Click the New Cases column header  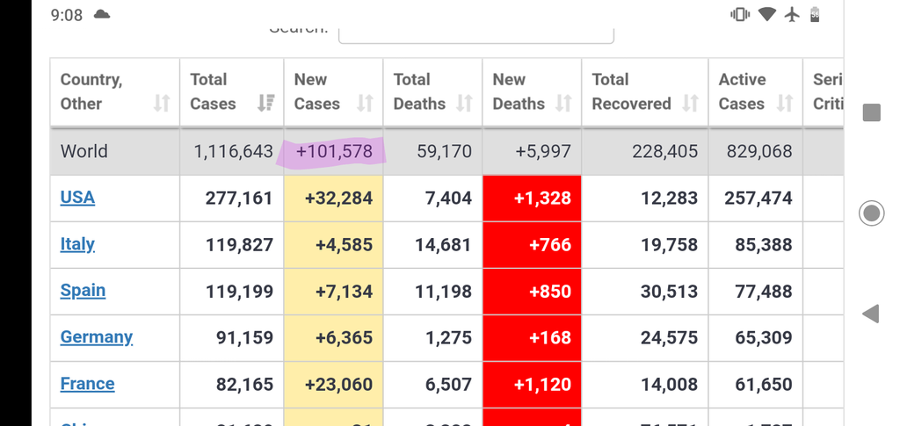tap(333, 91)
